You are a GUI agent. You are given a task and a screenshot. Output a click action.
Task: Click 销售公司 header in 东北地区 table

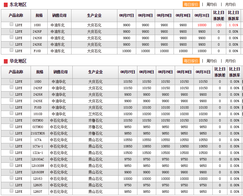(59, 16)
